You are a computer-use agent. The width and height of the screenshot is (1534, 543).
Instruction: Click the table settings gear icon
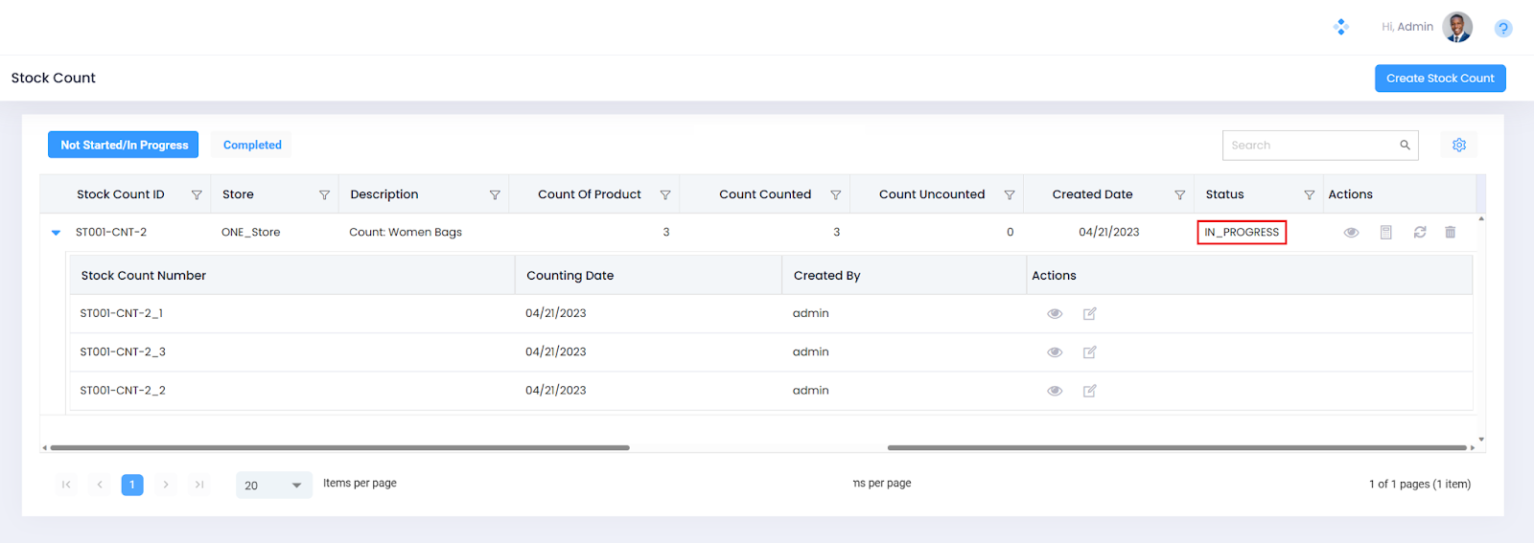[1458, 146]
